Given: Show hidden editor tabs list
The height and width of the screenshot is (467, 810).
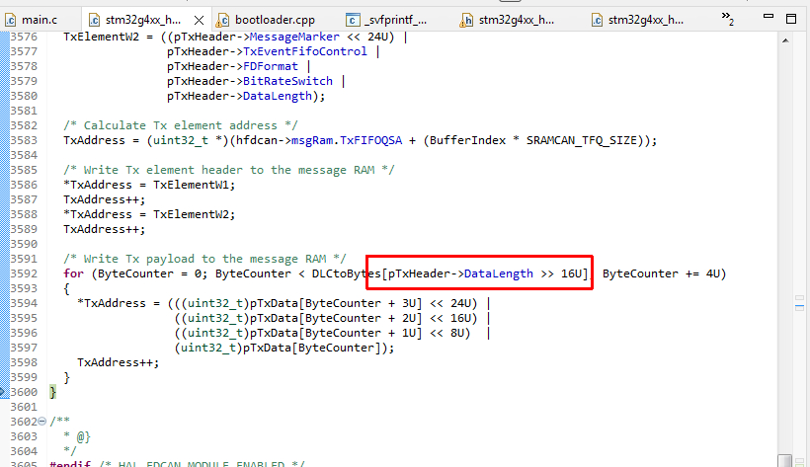Looking at the screenshot, I should (727, 18).
